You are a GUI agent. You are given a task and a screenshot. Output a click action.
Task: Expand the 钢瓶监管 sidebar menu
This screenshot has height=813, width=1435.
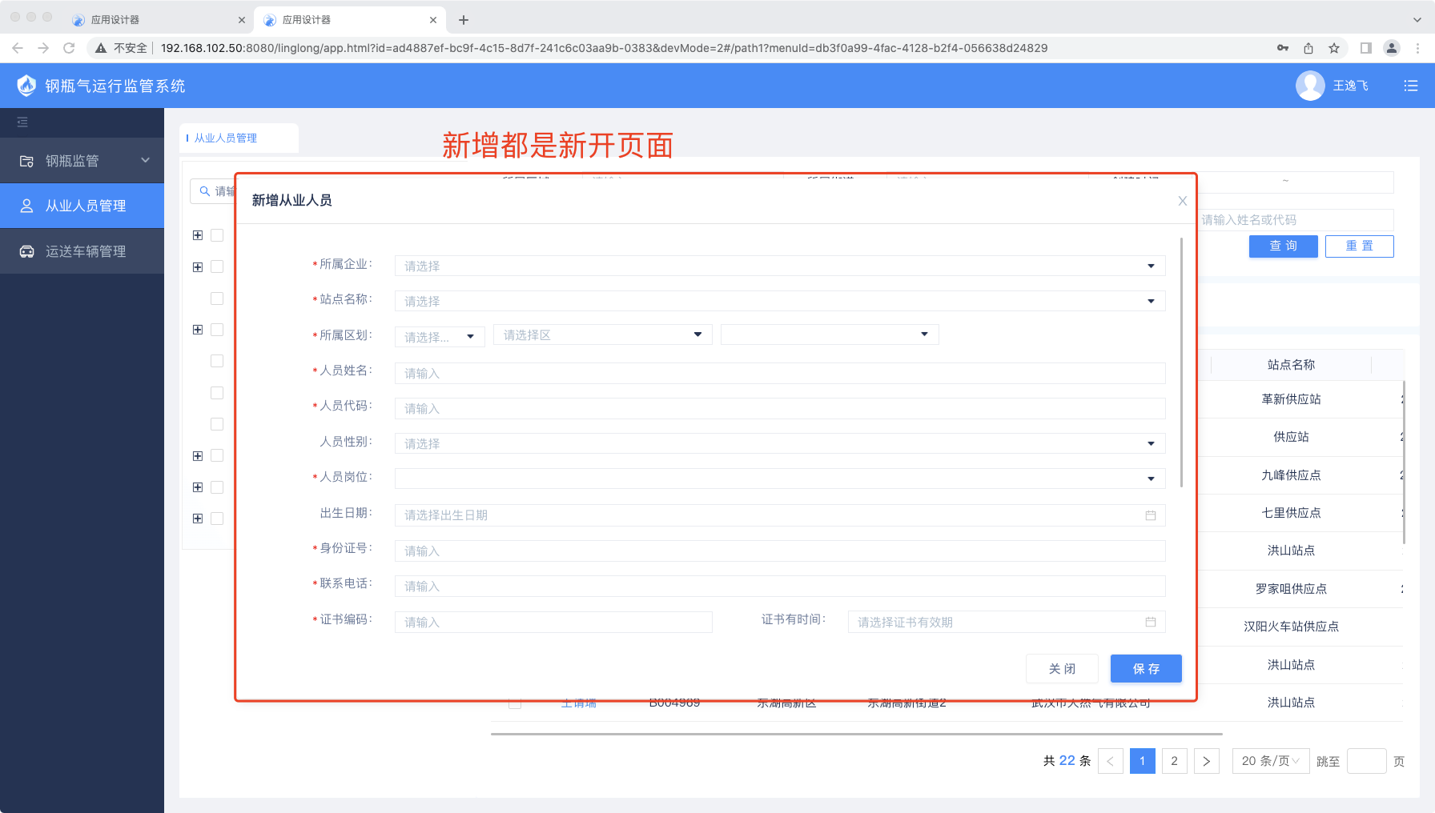pyautogui.click(x=82, y=161)
